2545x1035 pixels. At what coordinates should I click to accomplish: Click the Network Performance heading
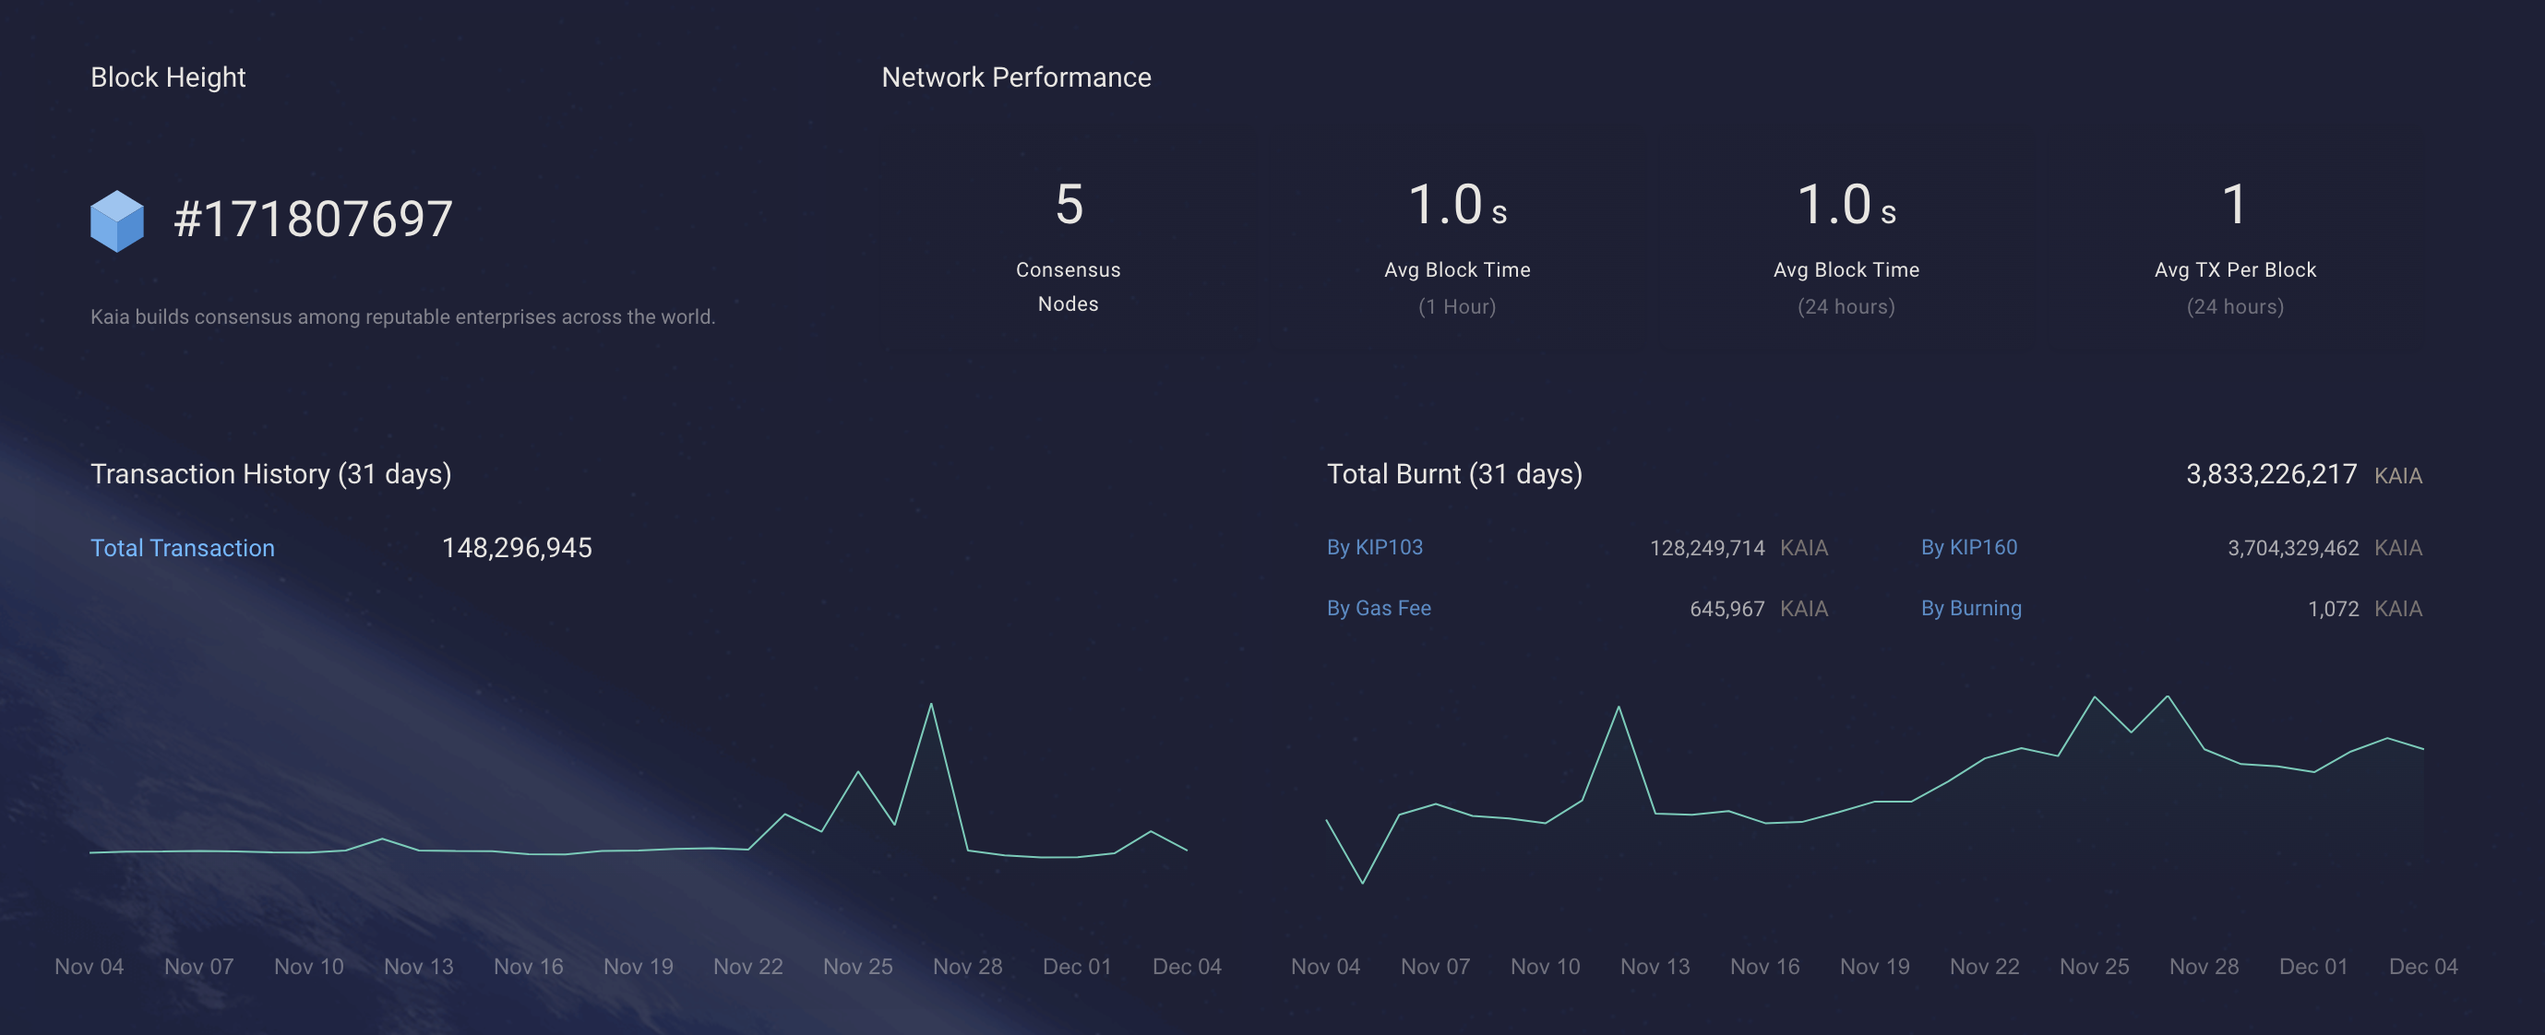point(1016,77)
